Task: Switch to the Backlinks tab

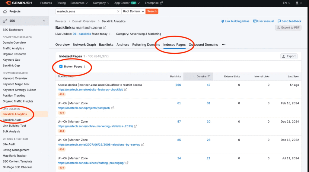Action: tap(106, 45)
